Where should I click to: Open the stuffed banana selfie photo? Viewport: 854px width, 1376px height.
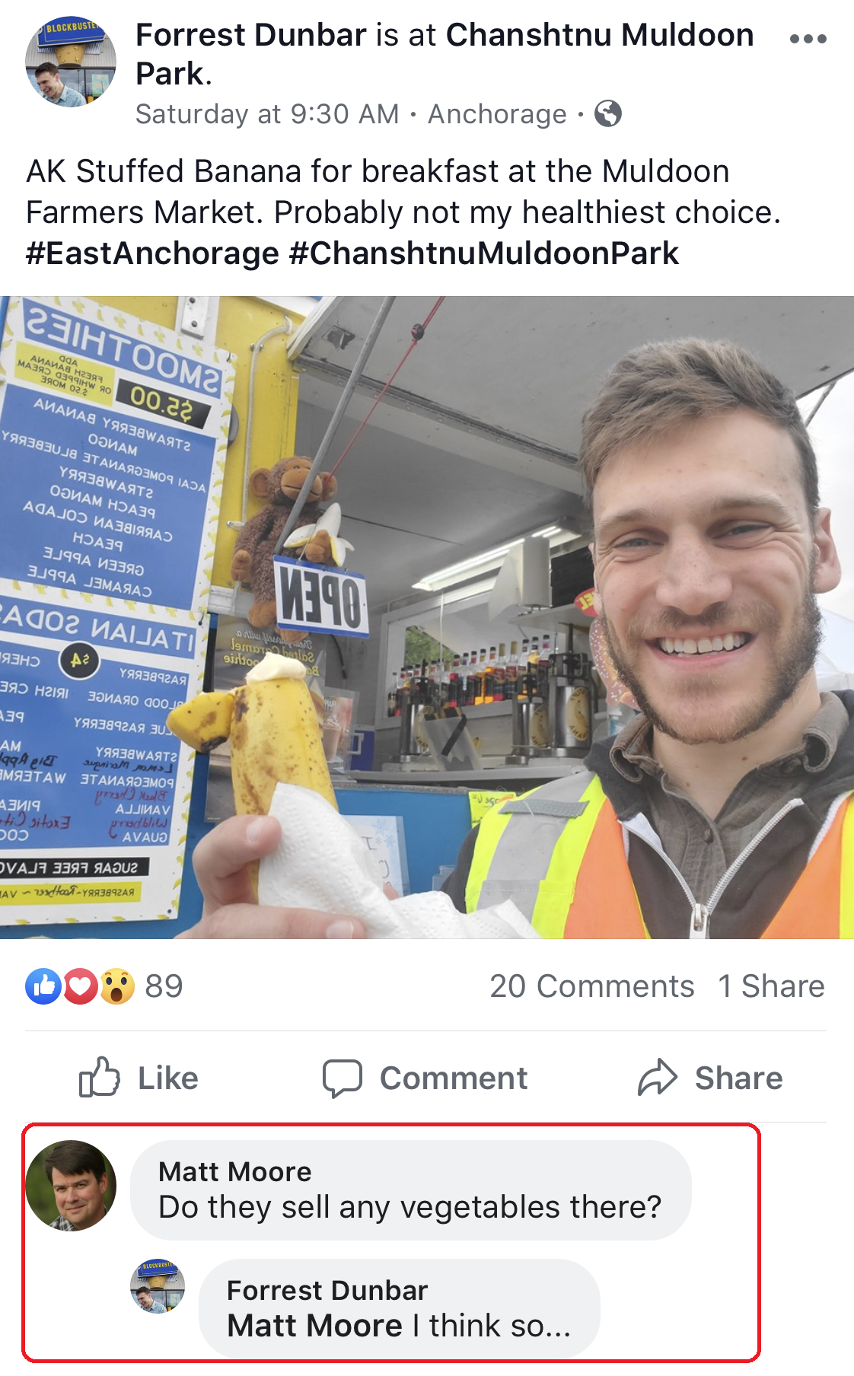[427, 617]
